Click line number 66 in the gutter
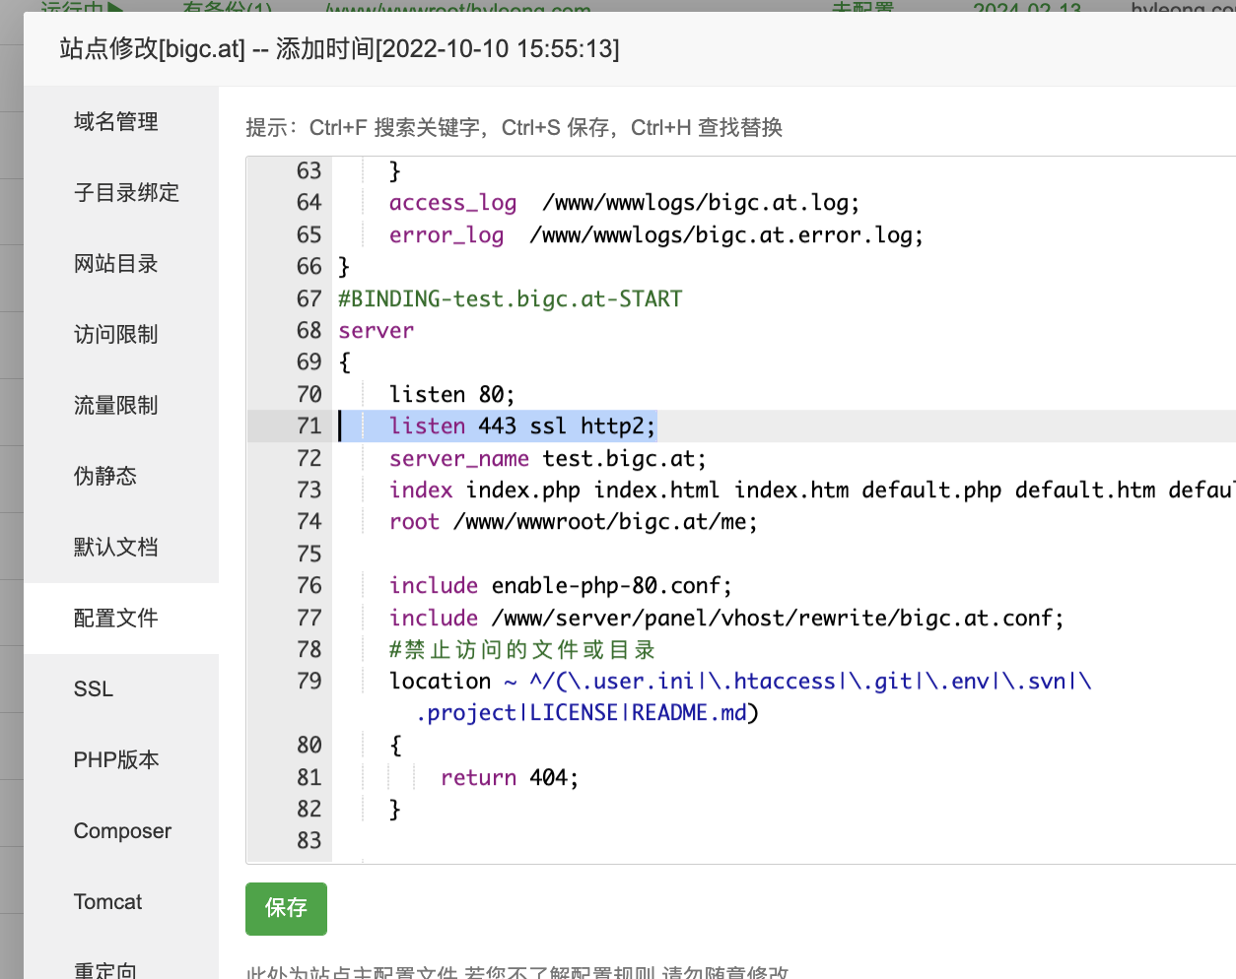1236x979 pixels. click(x=309, y=266)
